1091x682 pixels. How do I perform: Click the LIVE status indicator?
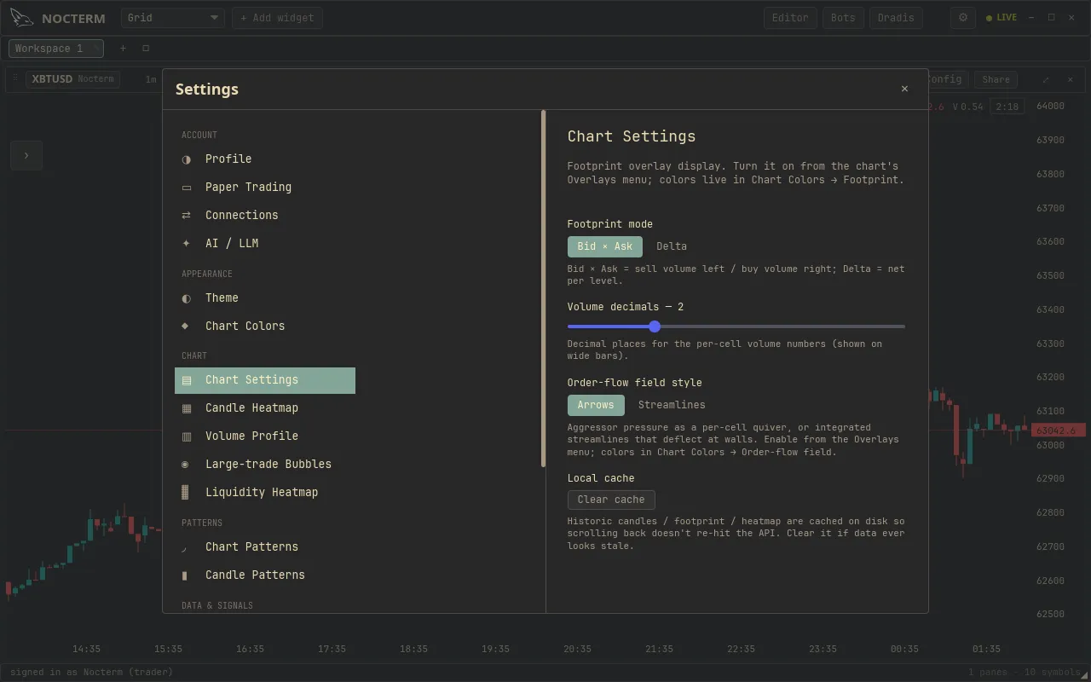coord(1002,18)
